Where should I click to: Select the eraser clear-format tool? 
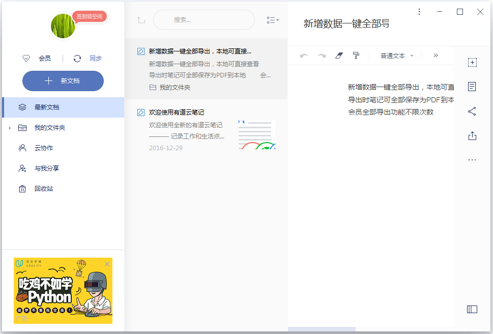(x=339, y=55)
